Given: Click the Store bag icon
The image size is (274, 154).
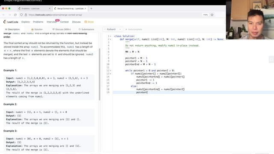Looking at the screenshot, I should click(86, 22).
